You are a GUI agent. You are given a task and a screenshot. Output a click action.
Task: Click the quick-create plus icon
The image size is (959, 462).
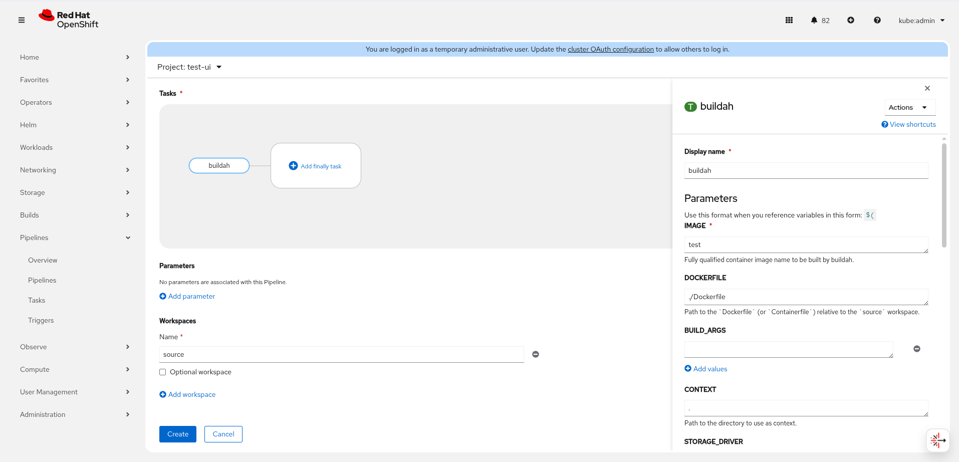click(x=851, y=20)
